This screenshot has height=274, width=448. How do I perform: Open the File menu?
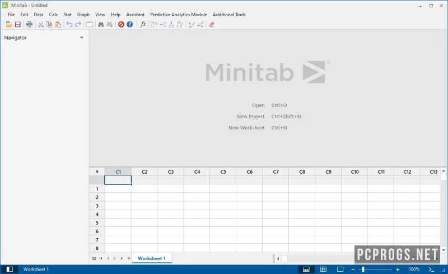click(11, 15)
